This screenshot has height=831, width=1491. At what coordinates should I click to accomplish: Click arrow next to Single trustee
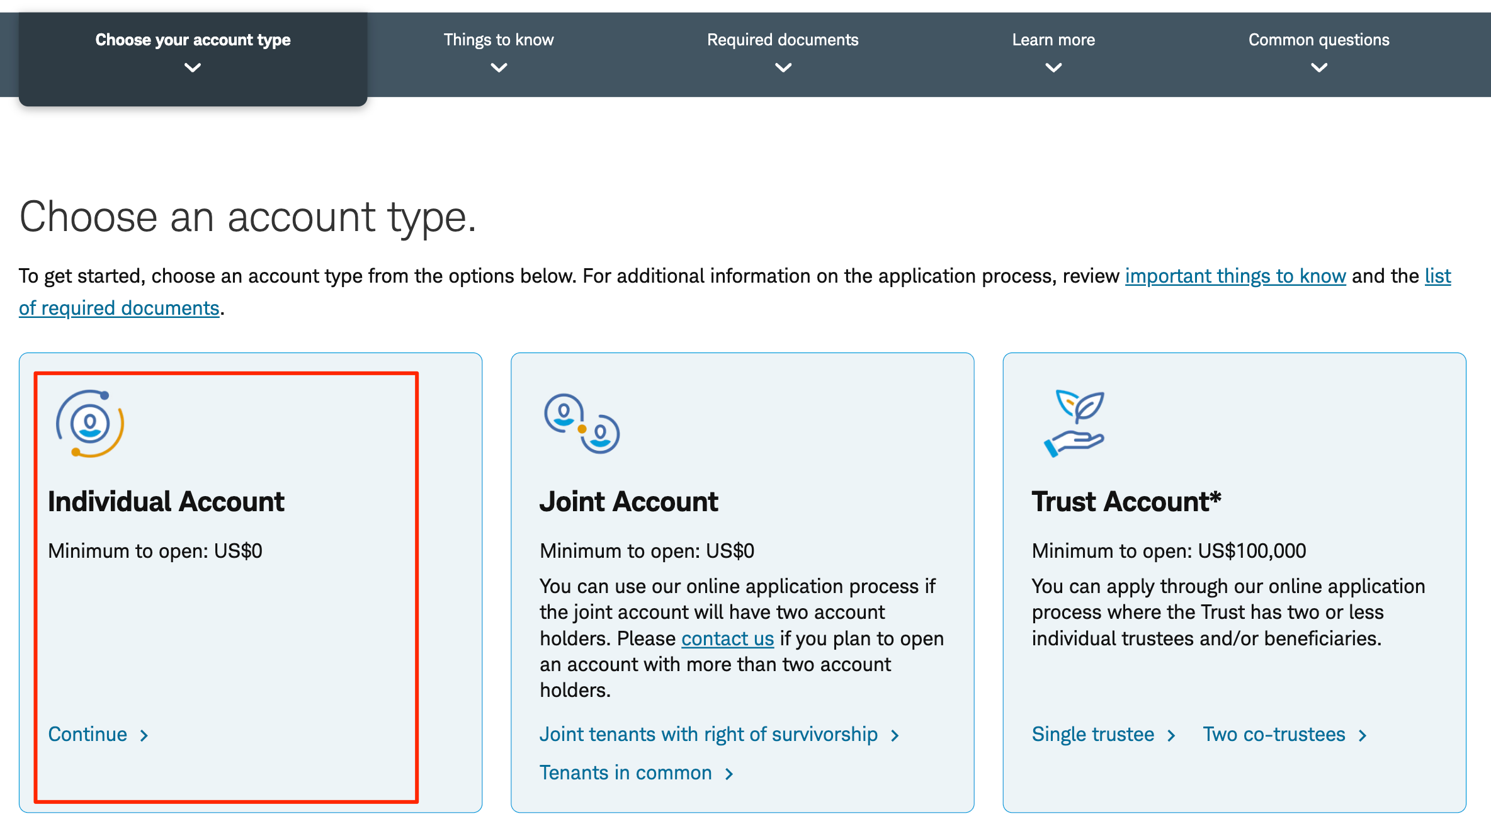[1171, 735]
